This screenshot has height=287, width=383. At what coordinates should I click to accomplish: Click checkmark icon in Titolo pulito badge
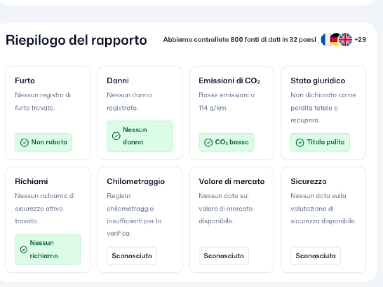pos(300,143)
